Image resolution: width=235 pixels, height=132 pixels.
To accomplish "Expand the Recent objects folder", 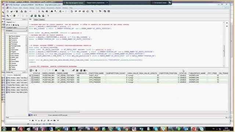I will point(7,36).
